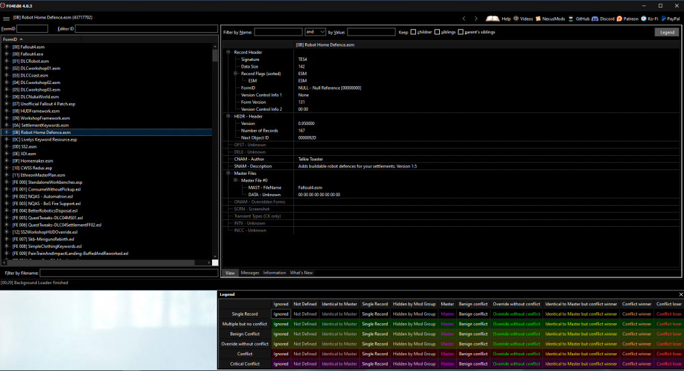Click the Legend button

(x=667, y=32)
